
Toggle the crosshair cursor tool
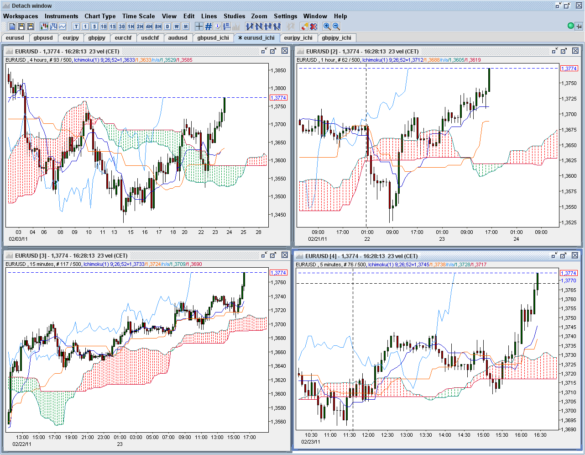click(x=199, y=26)
